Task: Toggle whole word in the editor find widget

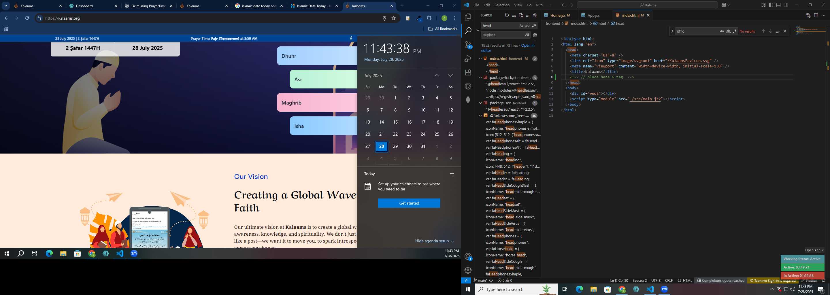Action: pyautogui.click(x=728, y=31)
